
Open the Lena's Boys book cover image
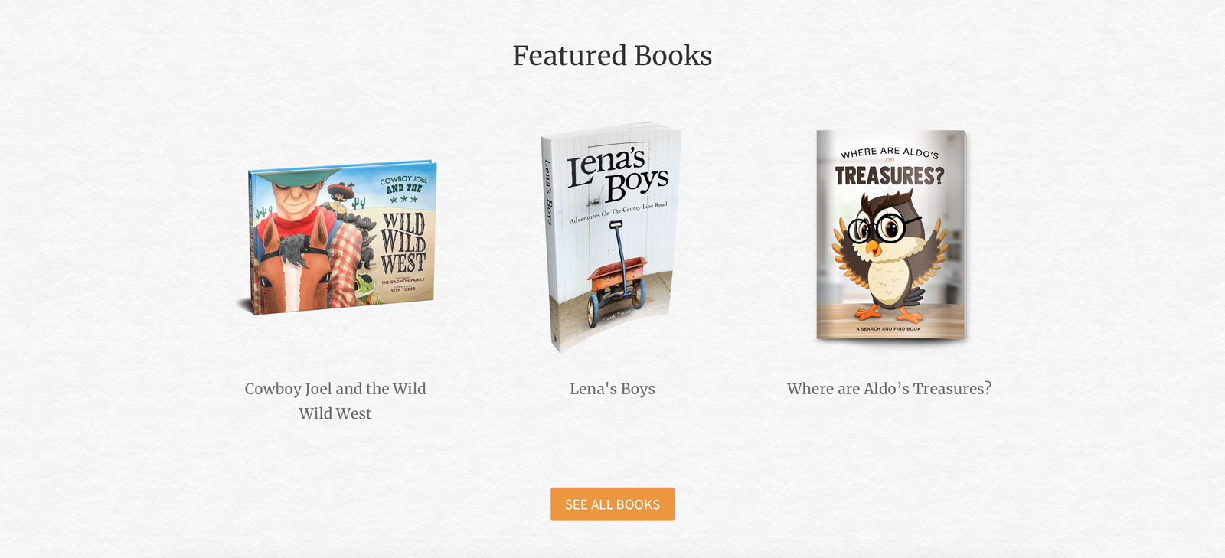coord(611,237)
